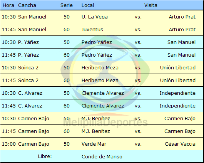Click Pedro Yáñez in the series 50 row

(x=97, y=42)
